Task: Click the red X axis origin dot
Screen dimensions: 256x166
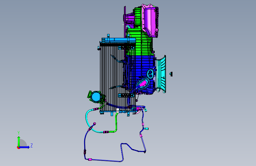Action: (18, 147)
